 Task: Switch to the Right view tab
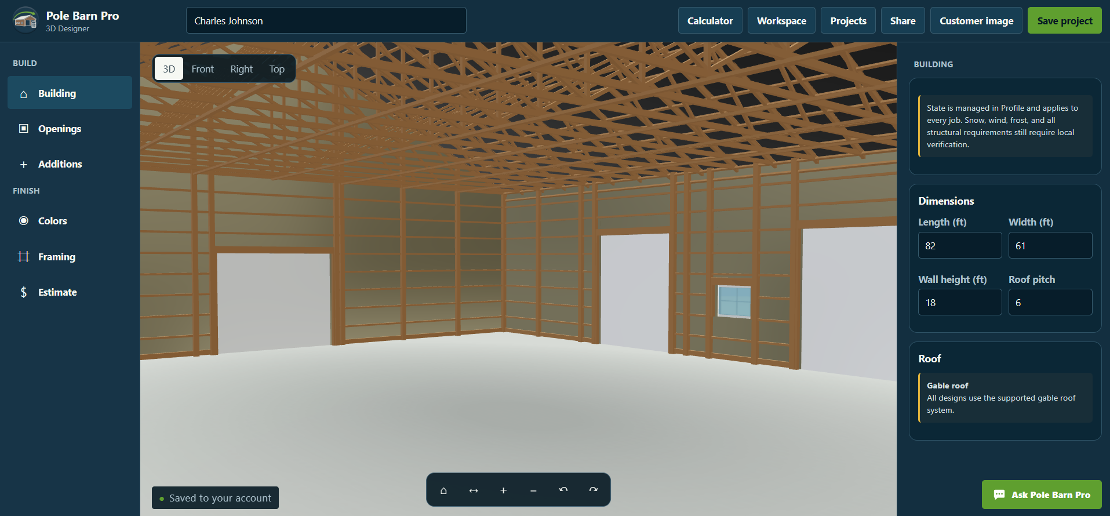pos(242,69)
